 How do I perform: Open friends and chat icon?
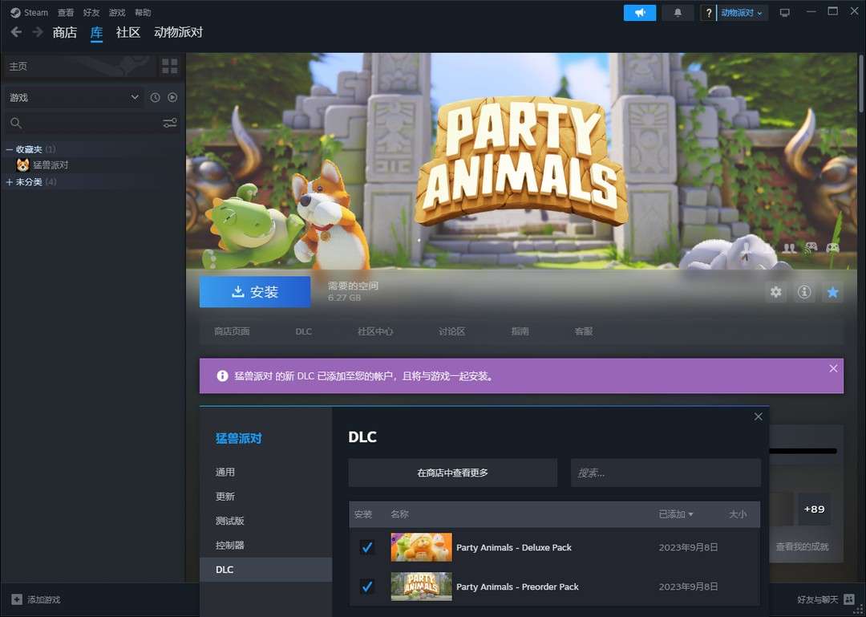[849, 599]
